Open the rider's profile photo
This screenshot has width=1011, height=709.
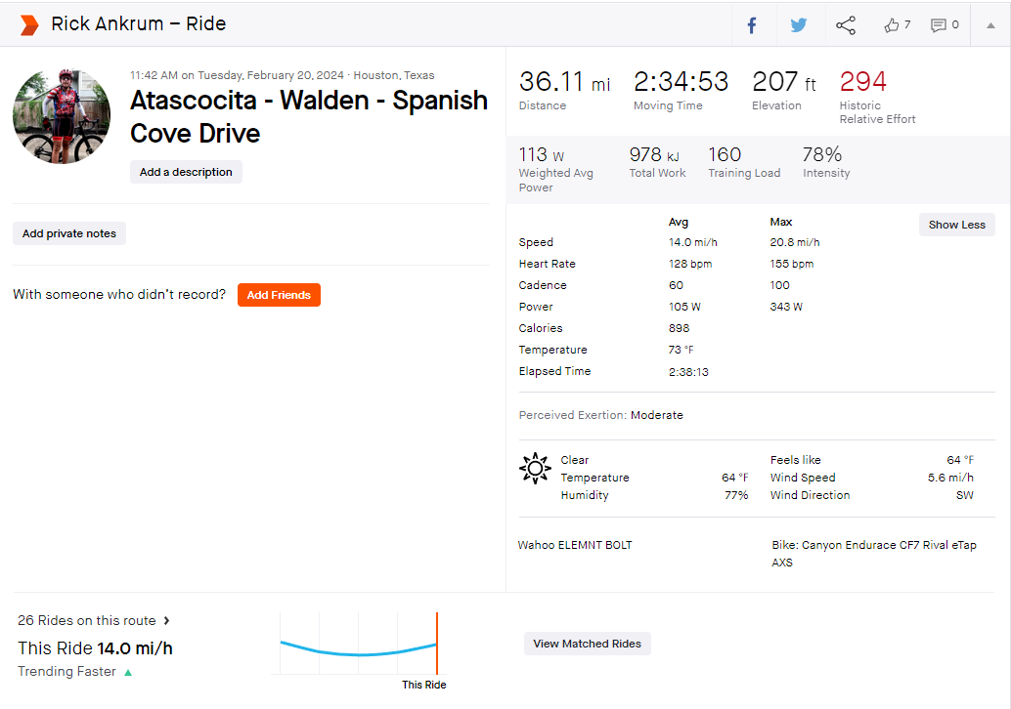[62, 116]
